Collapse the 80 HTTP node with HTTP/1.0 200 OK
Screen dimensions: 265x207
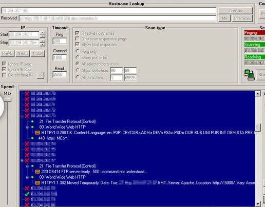(27, 127)
